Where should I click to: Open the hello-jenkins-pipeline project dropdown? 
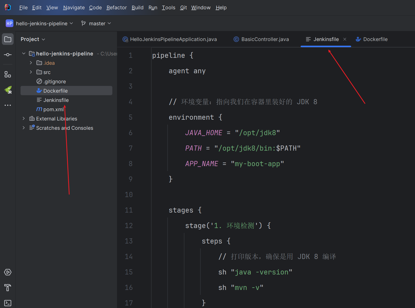coord(44,23)
